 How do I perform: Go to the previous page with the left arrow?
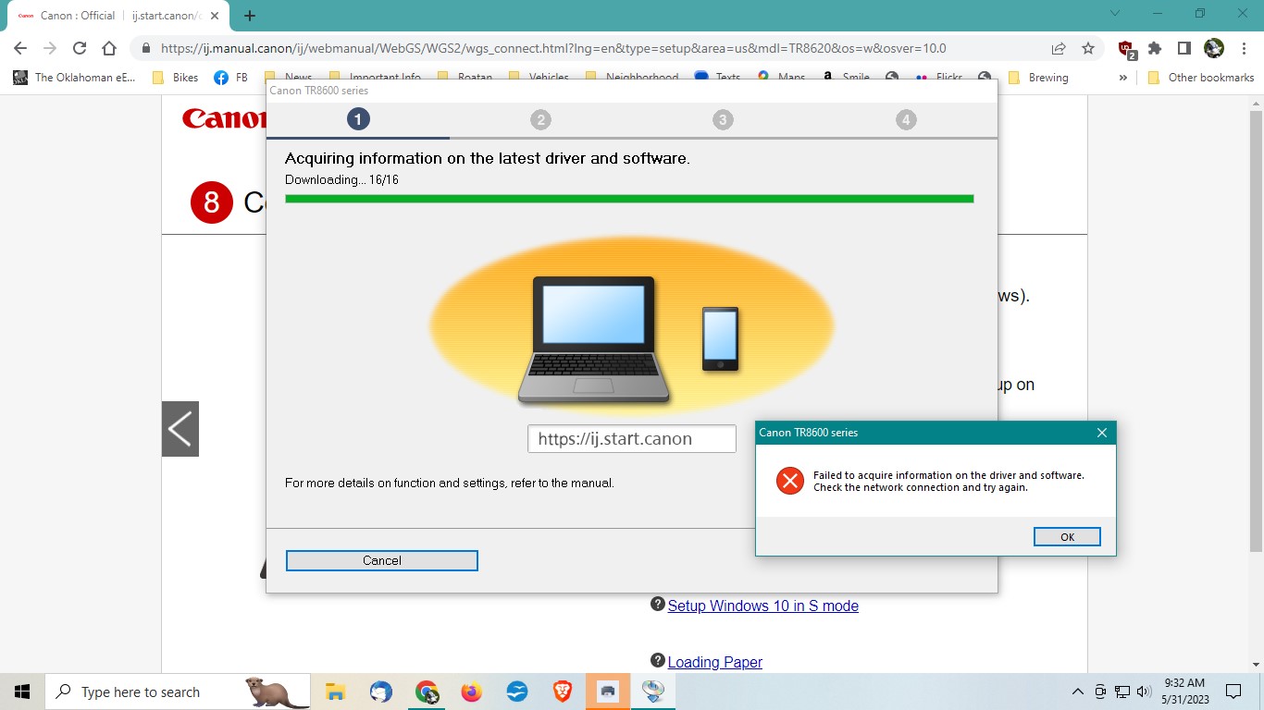coord(180,429)
